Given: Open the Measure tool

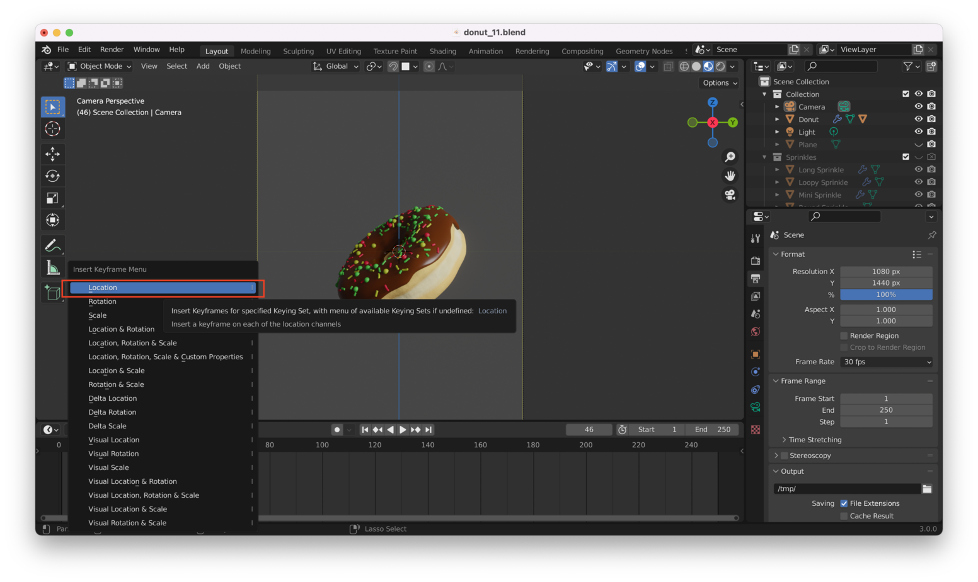Looking at the screenshot, I should (x=53, y=267).
